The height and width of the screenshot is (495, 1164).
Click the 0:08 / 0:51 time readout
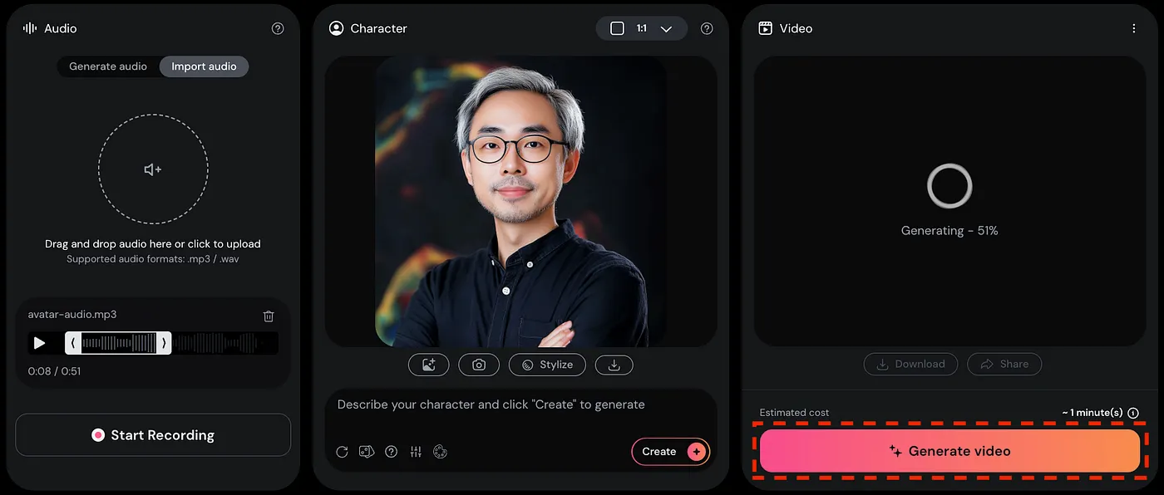coord(54,371)
